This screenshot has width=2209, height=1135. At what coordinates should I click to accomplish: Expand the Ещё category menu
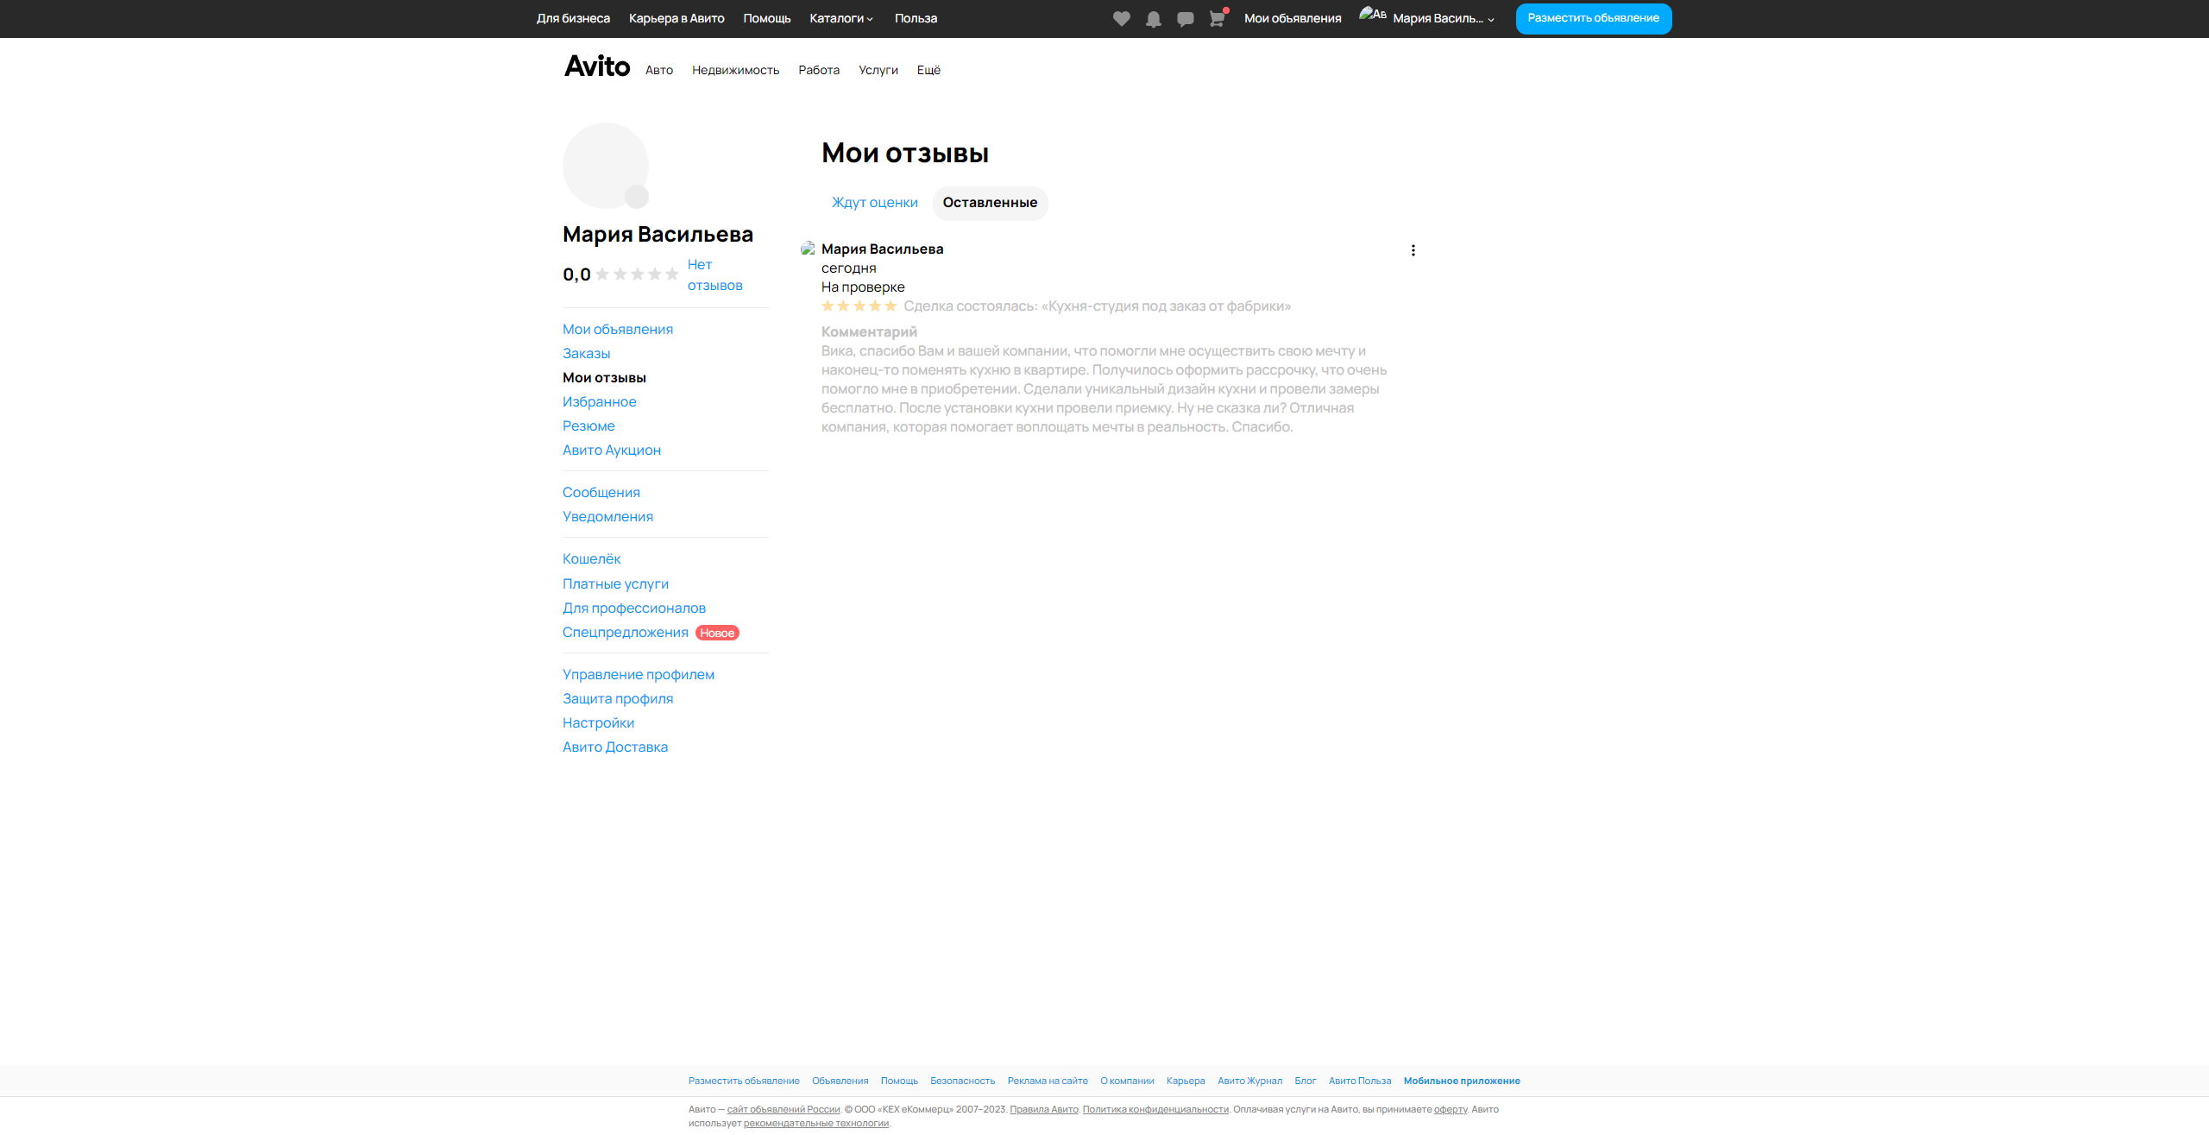[928, 70]
